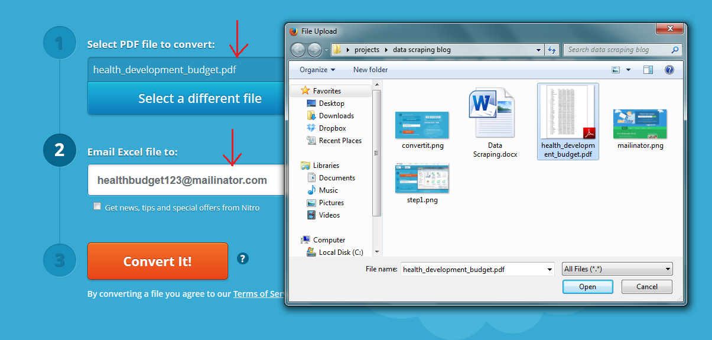Screen dimensions: 712x340
Task: Click the search magnifier icon
Action: tap(675, 50)
